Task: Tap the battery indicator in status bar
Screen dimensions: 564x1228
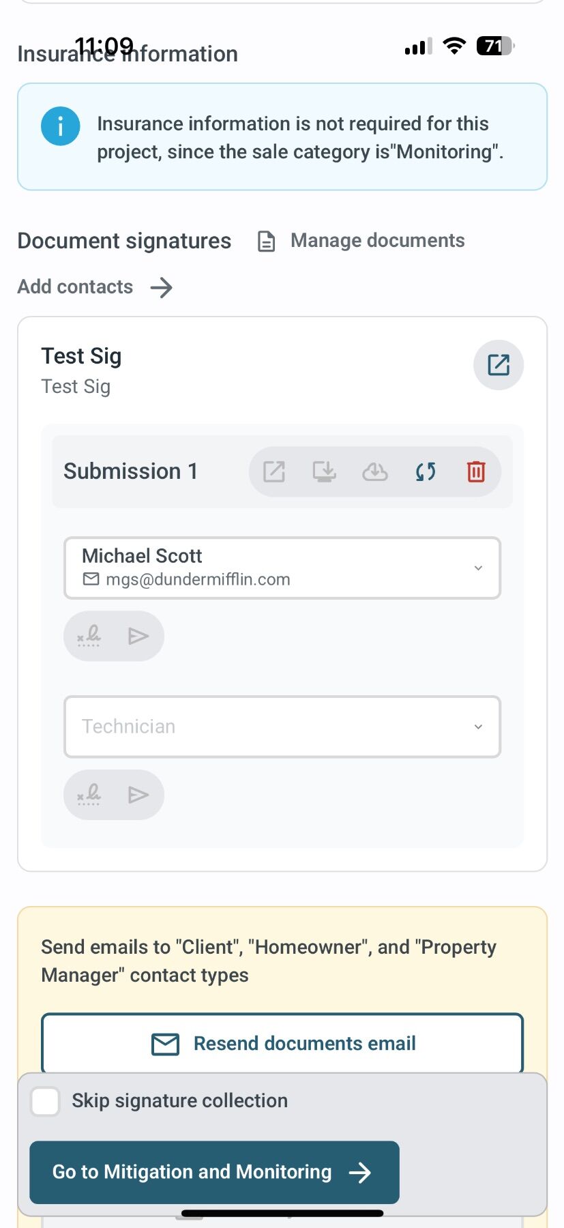Action: (495, 46)
